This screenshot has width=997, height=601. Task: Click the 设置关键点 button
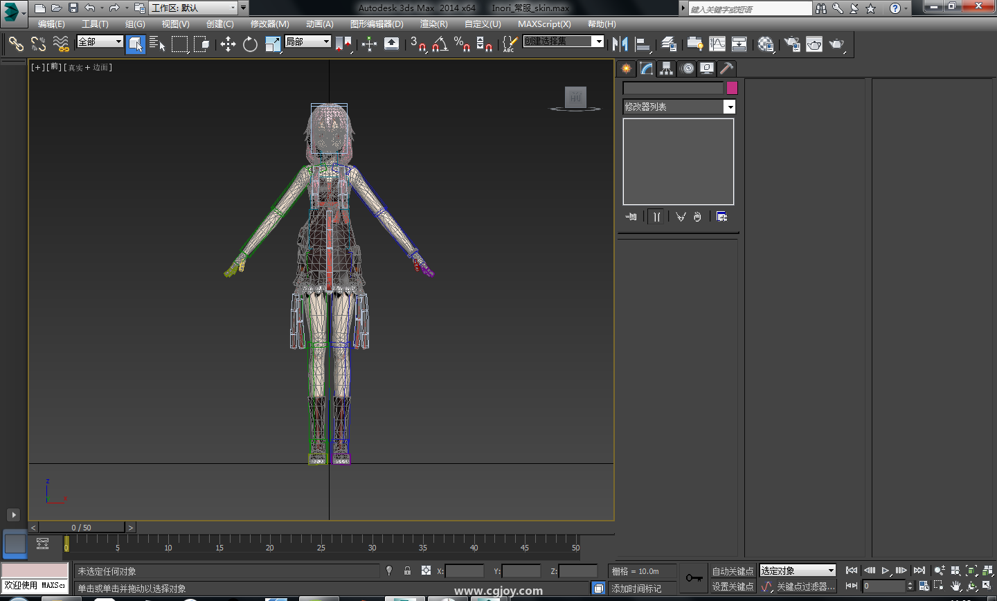click(733, 586)
